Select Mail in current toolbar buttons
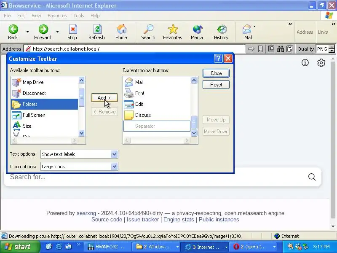 pos(157,82)
